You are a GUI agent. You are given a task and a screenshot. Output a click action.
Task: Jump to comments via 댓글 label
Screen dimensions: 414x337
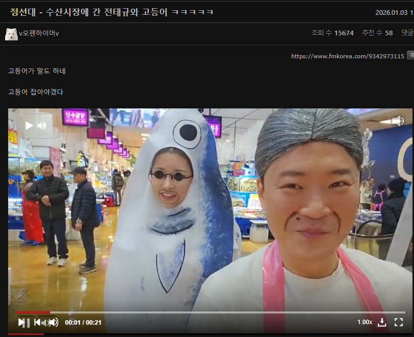click(x=407, y=33)
